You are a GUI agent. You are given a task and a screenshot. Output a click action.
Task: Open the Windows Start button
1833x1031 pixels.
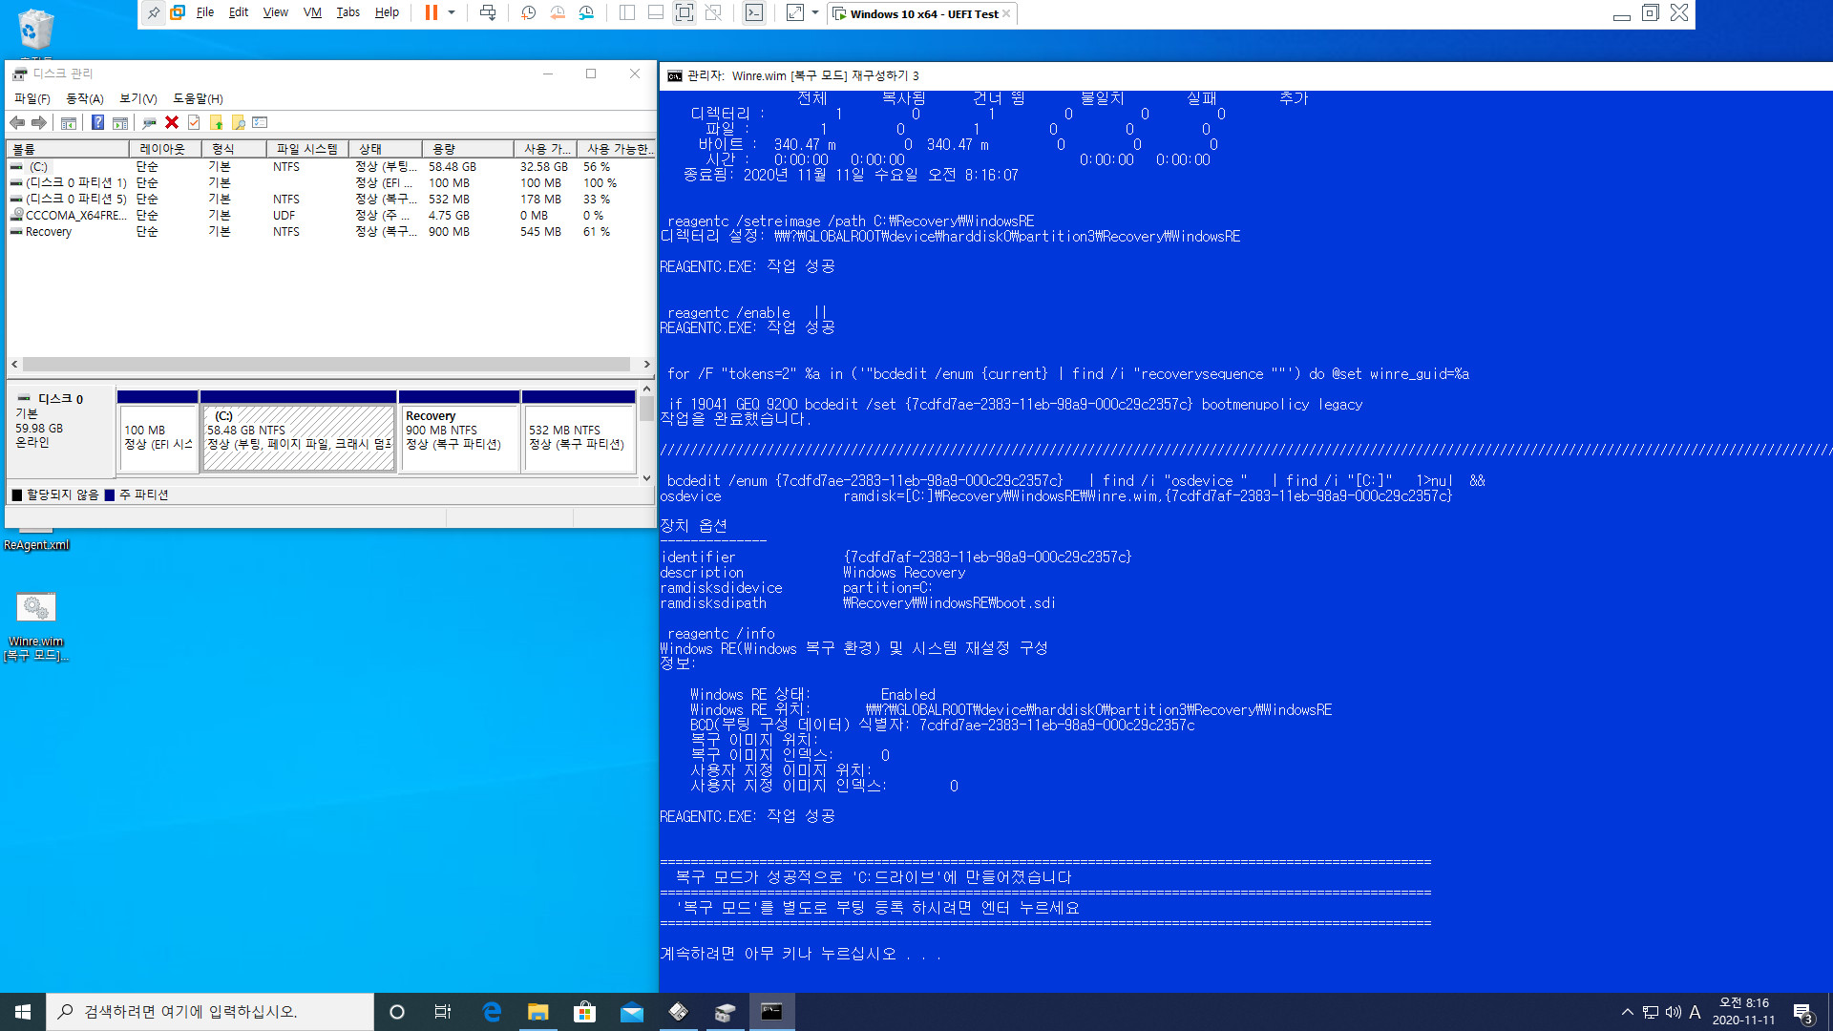(23, 1012)
